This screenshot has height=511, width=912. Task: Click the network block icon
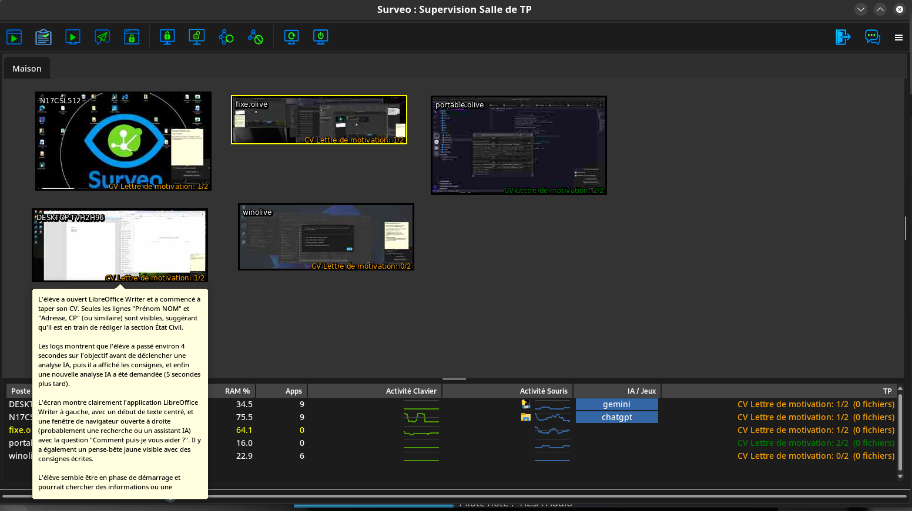(256, 38)
